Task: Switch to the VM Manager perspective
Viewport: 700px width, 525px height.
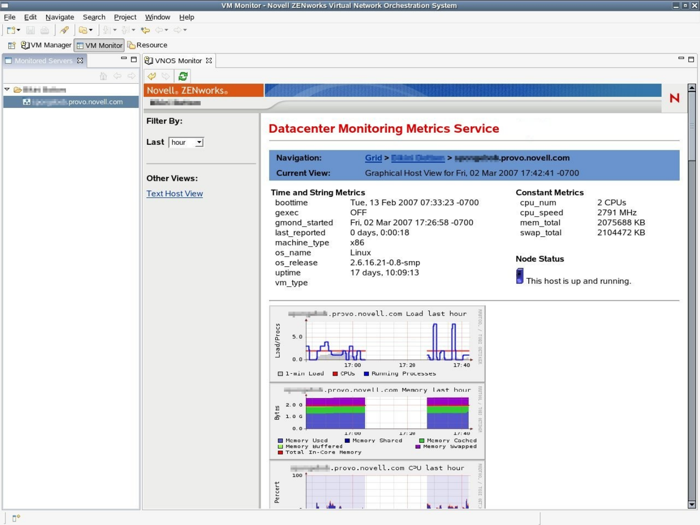Action: (46, 45)
